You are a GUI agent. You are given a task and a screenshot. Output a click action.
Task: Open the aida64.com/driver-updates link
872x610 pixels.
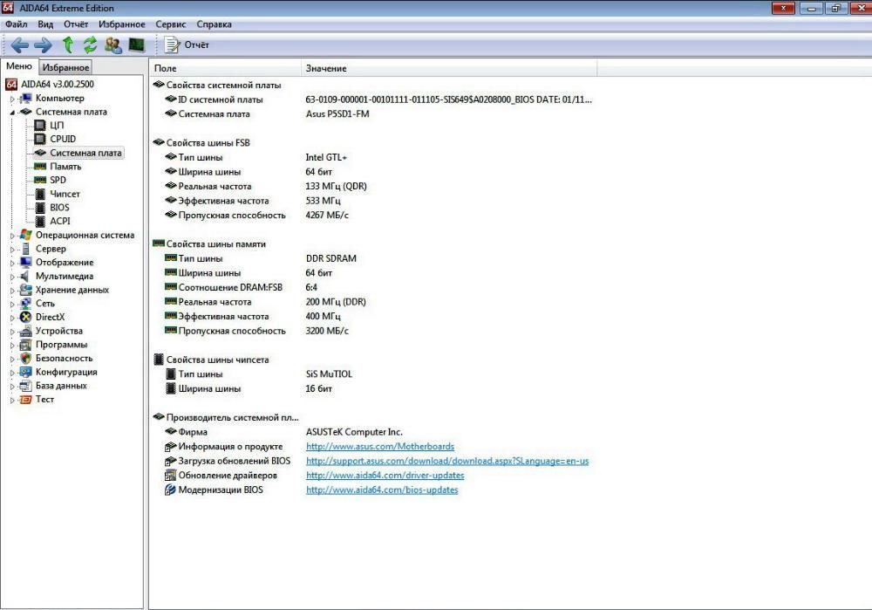click(385, 476)
